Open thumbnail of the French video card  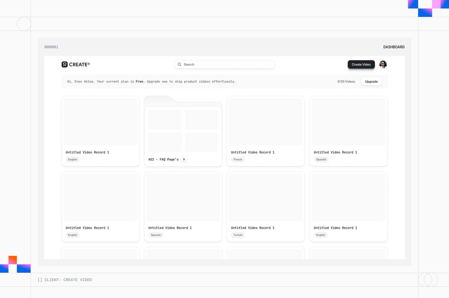click(266, 122)
